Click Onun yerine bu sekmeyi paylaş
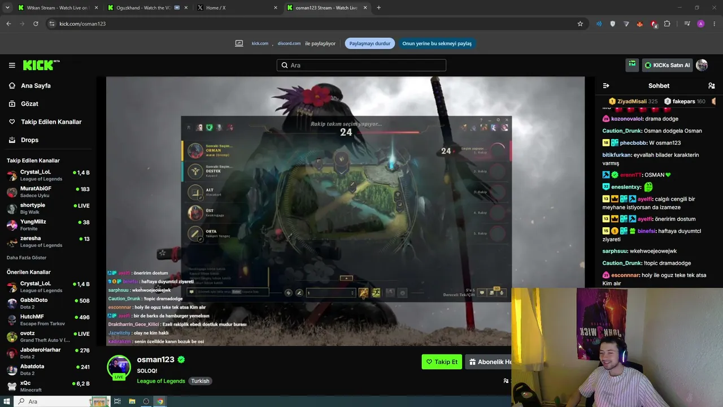The image size is (723, 407). coord(437,44)
